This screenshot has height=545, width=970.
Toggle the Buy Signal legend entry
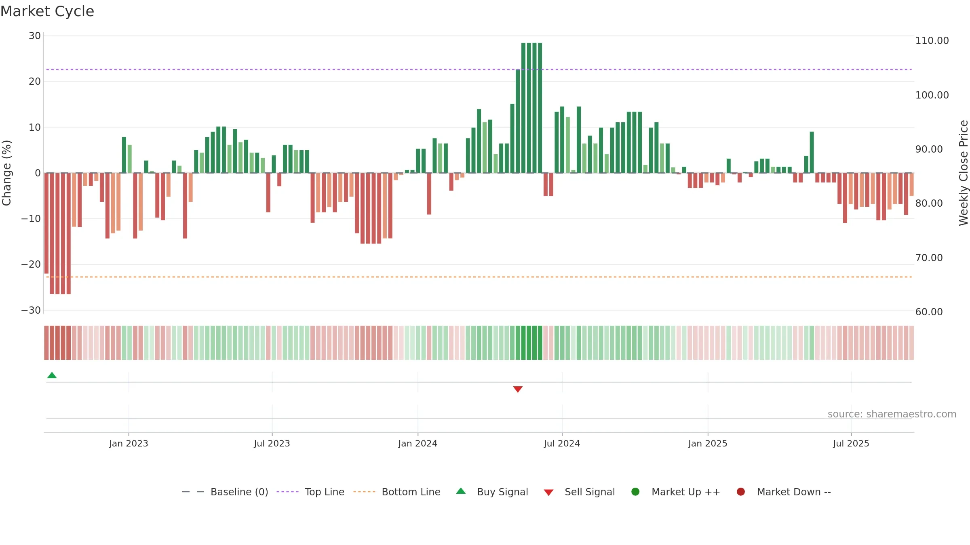[492, 492]
